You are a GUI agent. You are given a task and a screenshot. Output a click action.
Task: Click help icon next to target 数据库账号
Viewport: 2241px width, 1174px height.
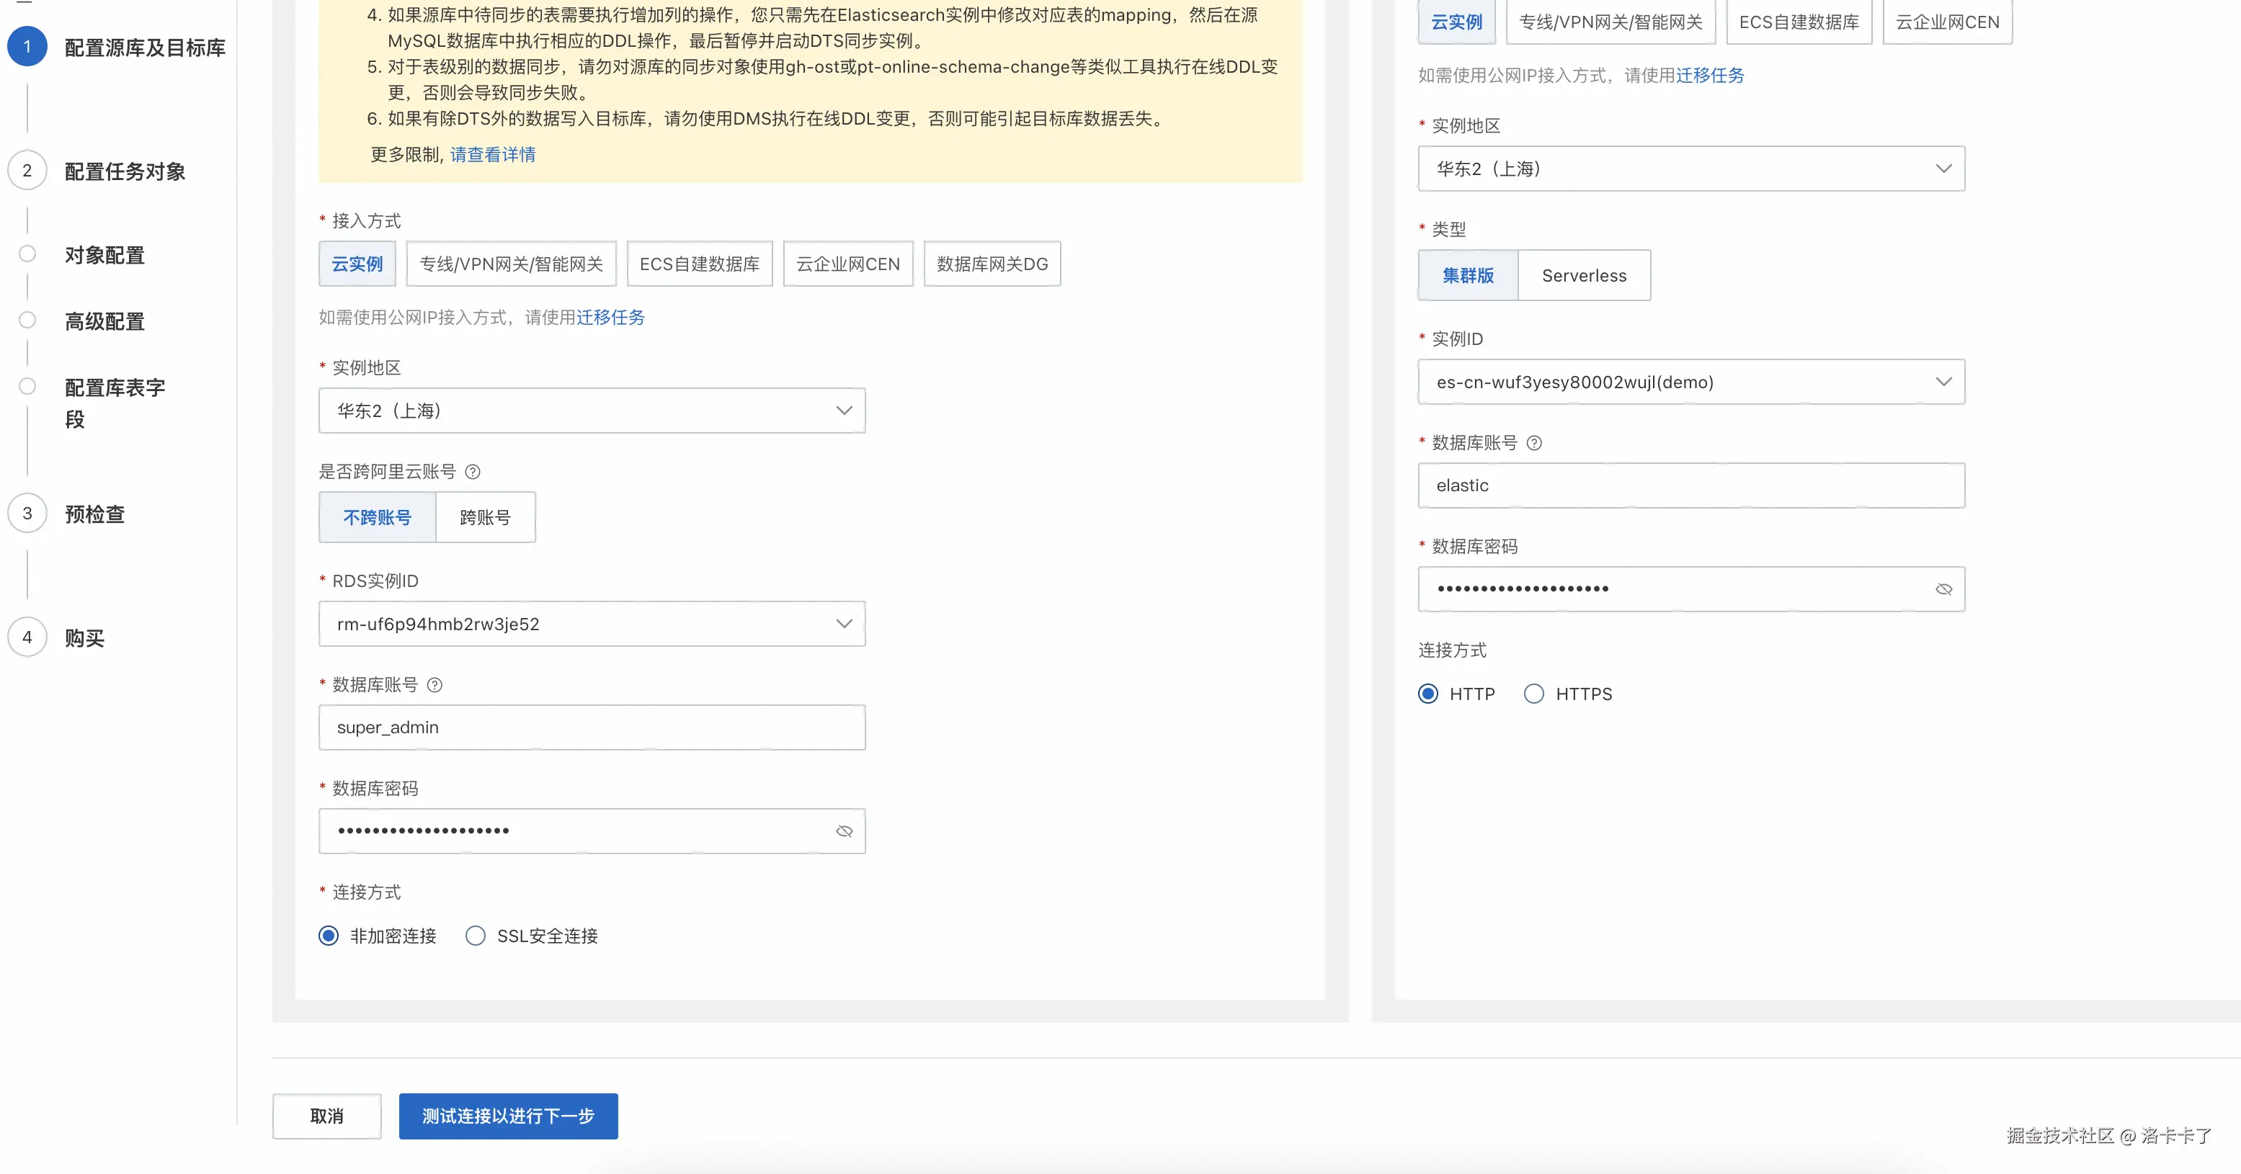[1535, 443]
